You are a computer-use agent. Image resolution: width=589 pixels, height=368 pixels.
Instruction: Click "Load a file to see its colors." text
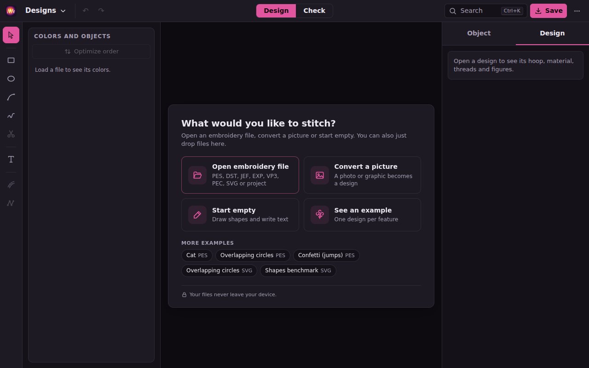tap(73, 70)
